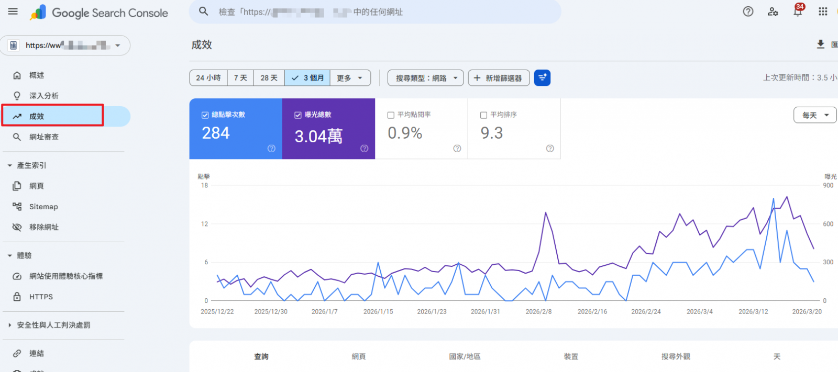Image resolution: width=838 pixels, height=372 pixels.
Task: Click help icon in 平均點閱率 card
Action: pos(457,149)
